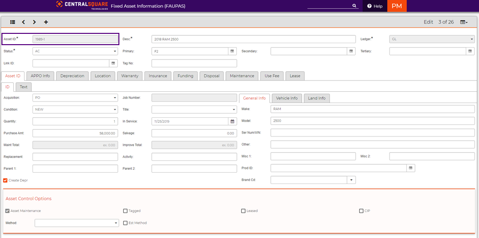Viewport: 479px width, 238px height.
Task: Switch to the Lease tab
Action: click(x=295, y=76)
